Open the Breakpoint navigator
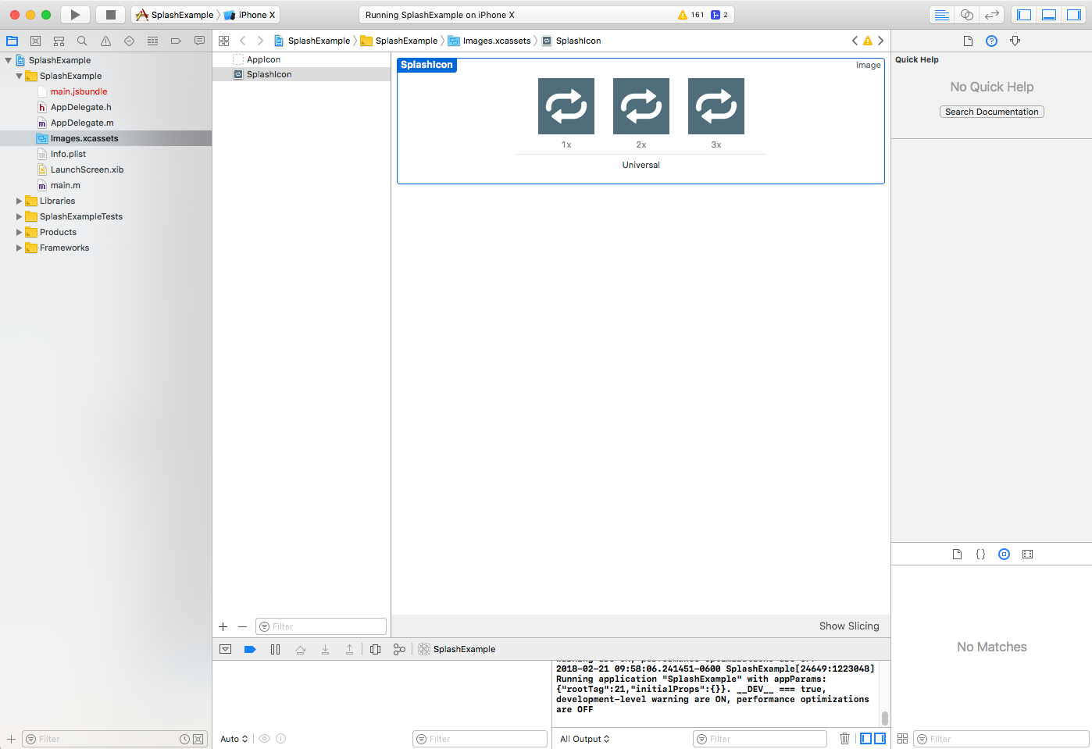Image resolution: width=1092 pixels, height=749 pixels. pos(176,41)
